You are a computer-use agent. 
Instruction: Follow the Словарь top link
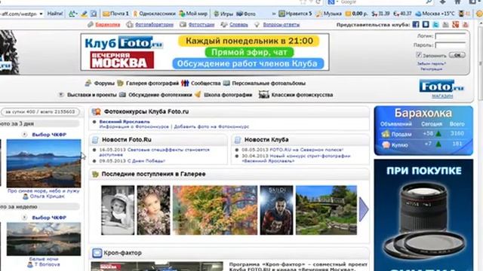point(238,25)
